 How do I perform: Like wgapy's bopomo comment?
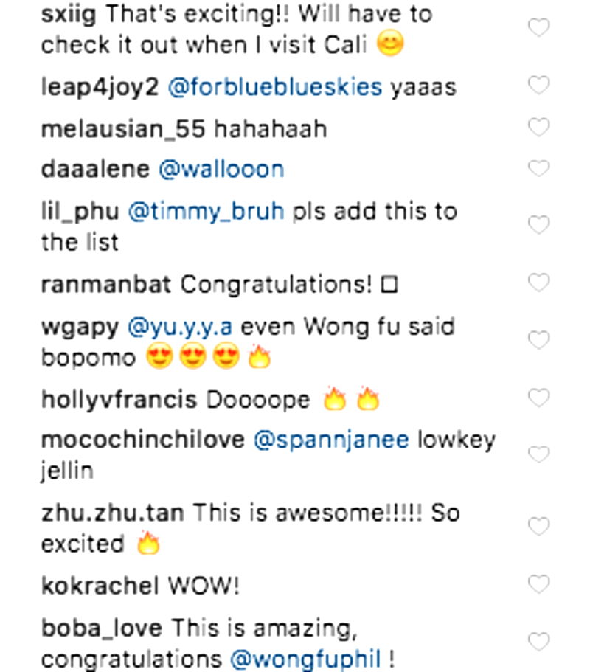[x=538, y=340]
